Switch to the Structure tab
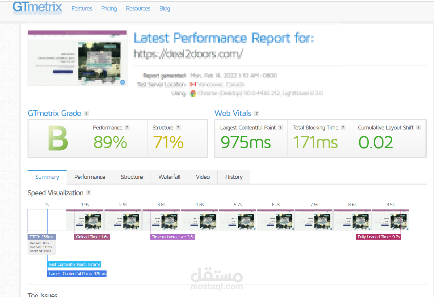The width and height of the screenshot is (434, 297). point(132,177)
